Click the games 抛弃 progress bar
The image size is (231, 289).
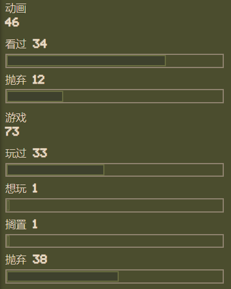coord(115,276)
